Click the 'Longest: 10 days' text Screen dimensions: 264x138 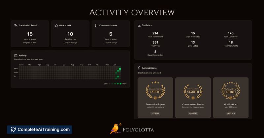[70, 43]
